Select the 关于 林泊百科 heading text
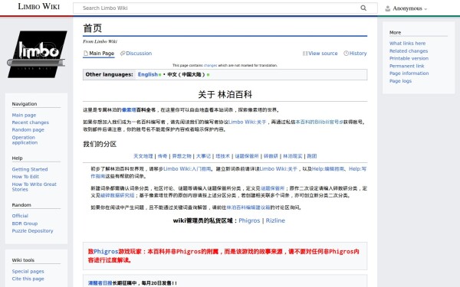The width and height of the screenshot is (460, 287). coord(225,95)
